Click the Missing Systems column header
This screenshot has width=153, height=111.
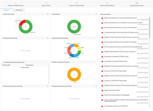coord(29,65)
